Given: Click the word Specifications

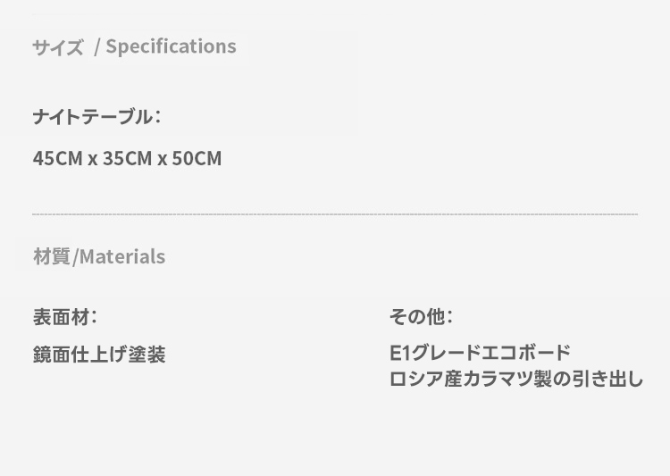Looking at the screenshot, I should (171, 46).
